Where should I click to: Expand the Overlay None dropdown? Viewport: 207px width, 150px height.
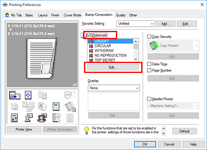click(x=114, y=88)
